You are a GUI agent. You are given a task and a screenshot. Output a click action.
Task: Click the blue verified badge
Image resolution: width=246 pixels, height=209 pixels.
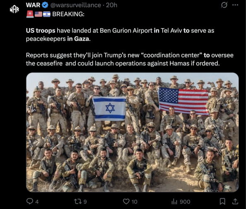click(x=45, y=5)
